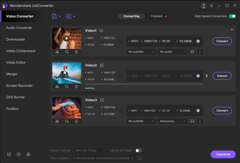Open the Add Files dropdown arrow
The height and width of the screenshot is (163, 240).
60,16
